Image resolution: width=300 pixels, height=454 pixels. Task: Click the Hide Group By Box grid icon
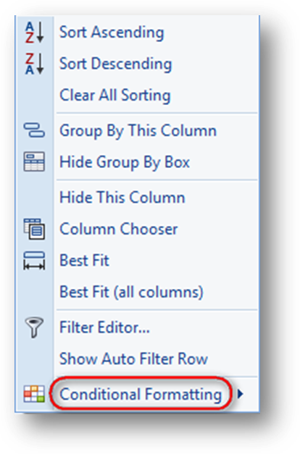(34, 161)
